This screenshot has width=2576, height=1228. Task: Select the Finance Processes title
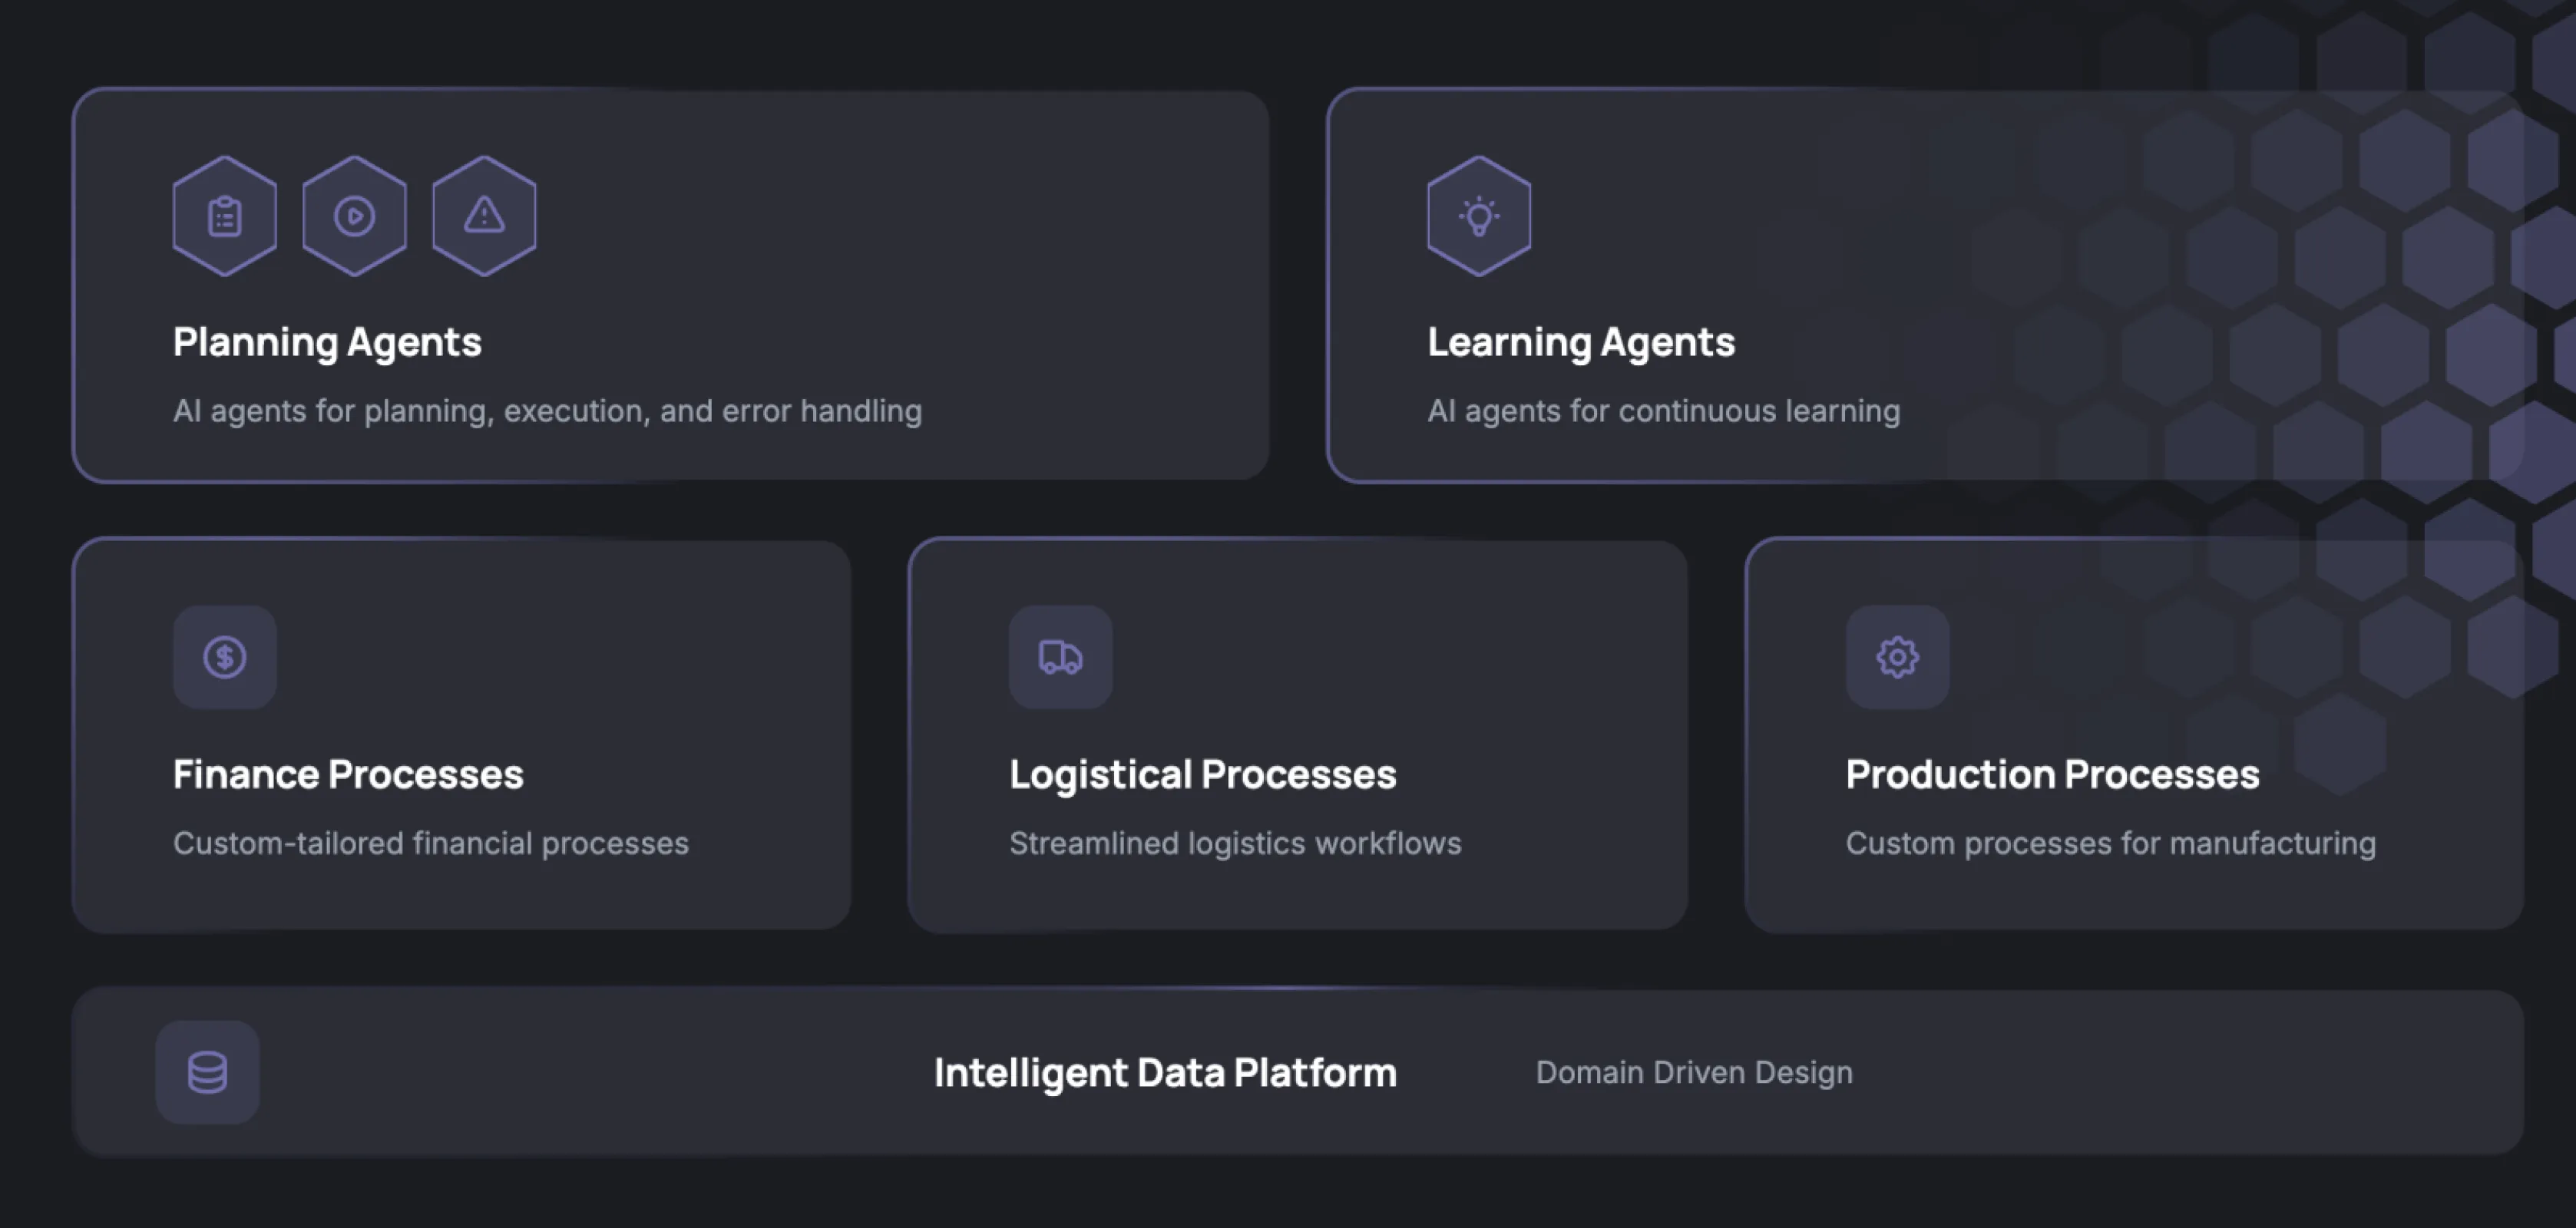(348, 774)
